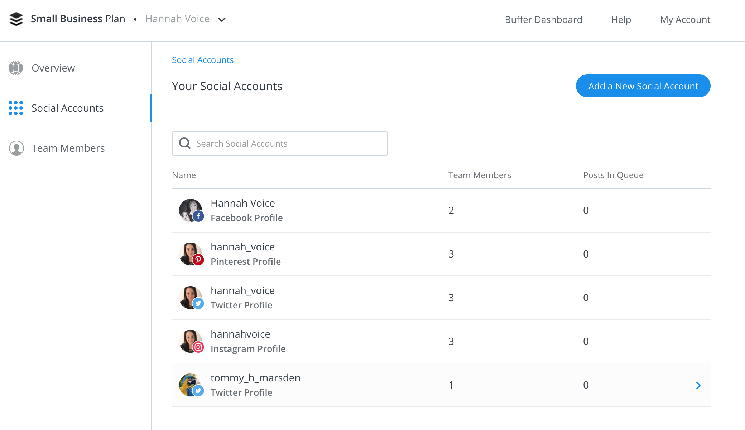Image resolution: width=745 pixels, height=430 pixels.
Task: Click the Buffer stacked-layers logo
Action: (x=16, y=19)
